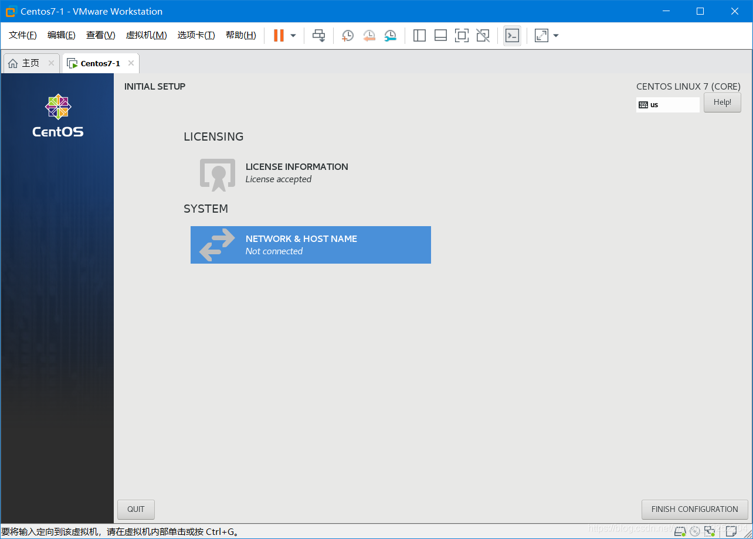Close the Centos7-1 tab
Screen dimensions: 753x539
coord(131,63)
